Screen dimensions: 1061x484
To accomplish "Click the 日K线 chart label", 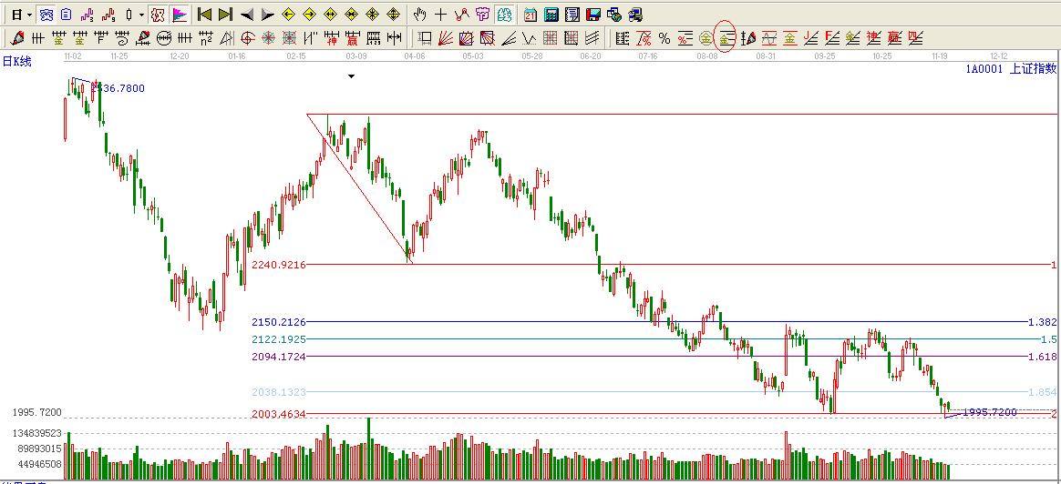I will 16,61.
